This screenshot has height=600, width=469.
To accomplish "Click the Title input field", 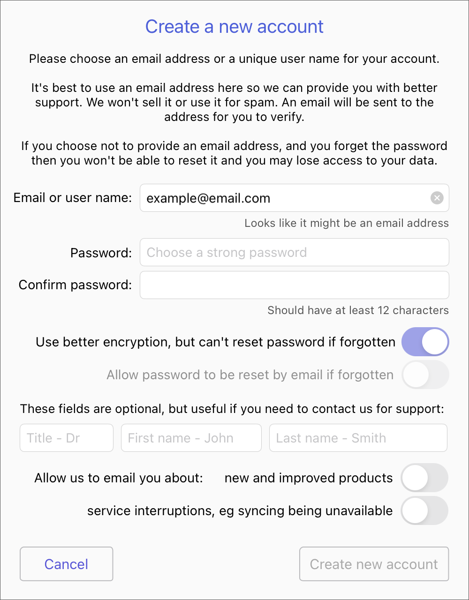I will click(x=66, y=438).
